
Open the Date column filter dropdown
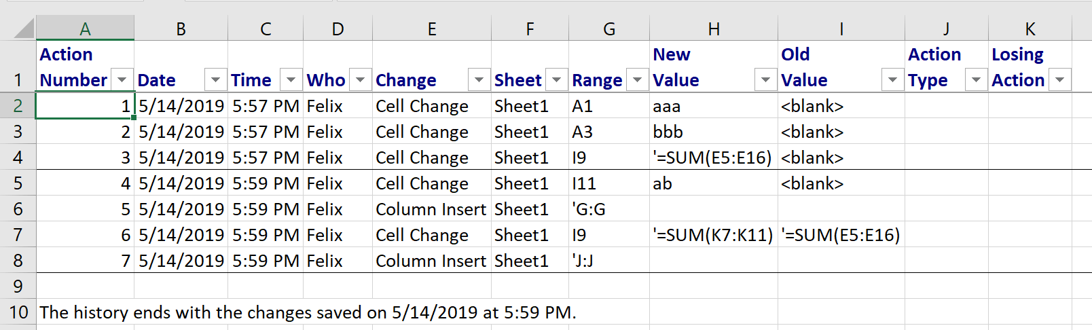click(215, 80)
